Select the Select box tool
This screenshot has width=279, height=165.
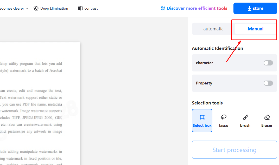tap(202, 121)
